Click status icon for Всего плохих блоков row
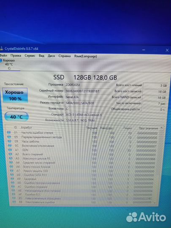This screenshot has width=171, height=228. (12, 167)
